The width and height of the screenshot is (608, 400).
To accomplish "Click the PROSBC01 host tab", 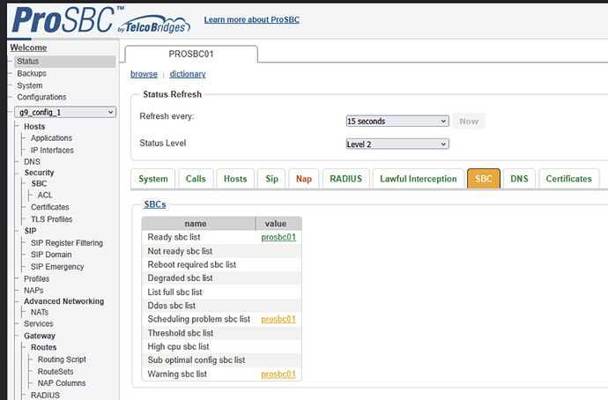I will point(191,54).
